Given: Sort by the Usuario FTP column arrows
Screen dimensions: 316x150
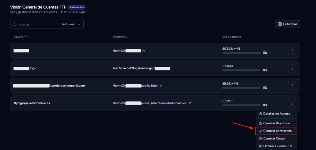Looking at the screenshot, I should click(x=31, y=37).
